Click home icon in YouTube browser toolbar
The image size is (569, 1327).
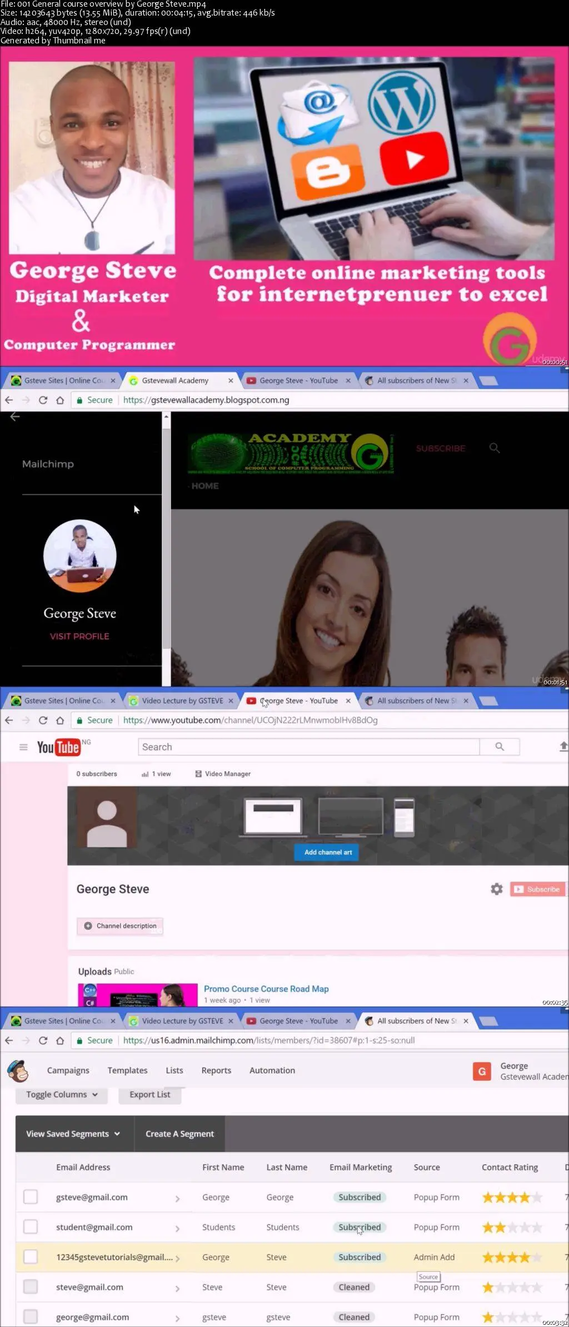point(60,720)
